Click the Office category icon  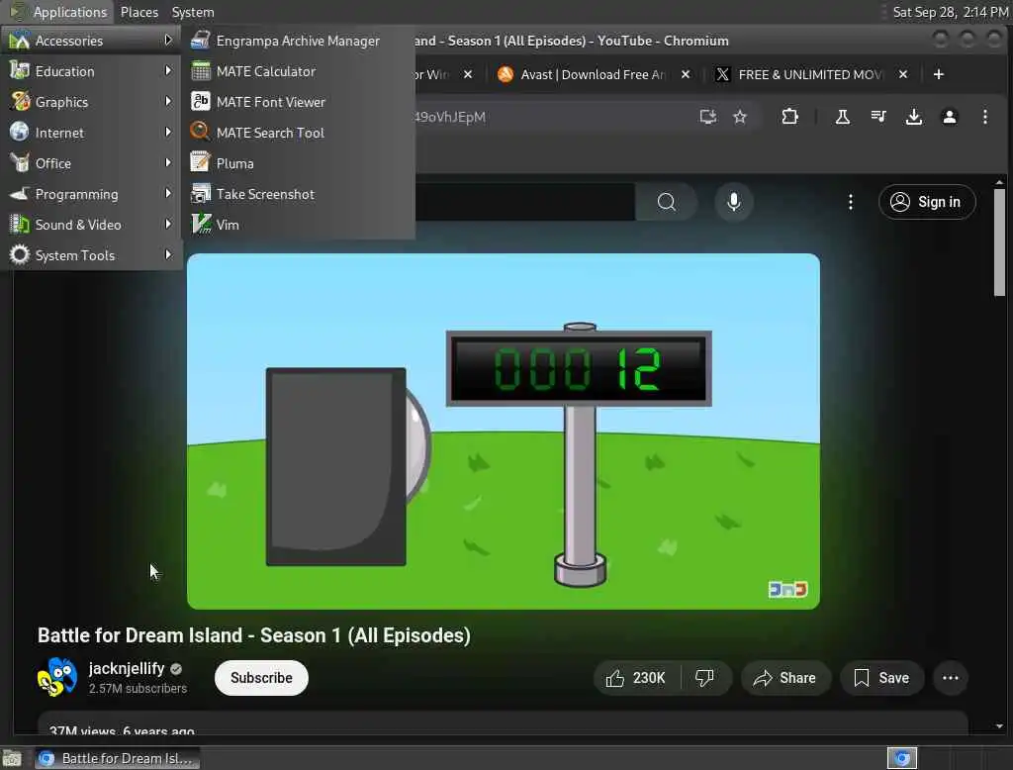tap(20, 163)
